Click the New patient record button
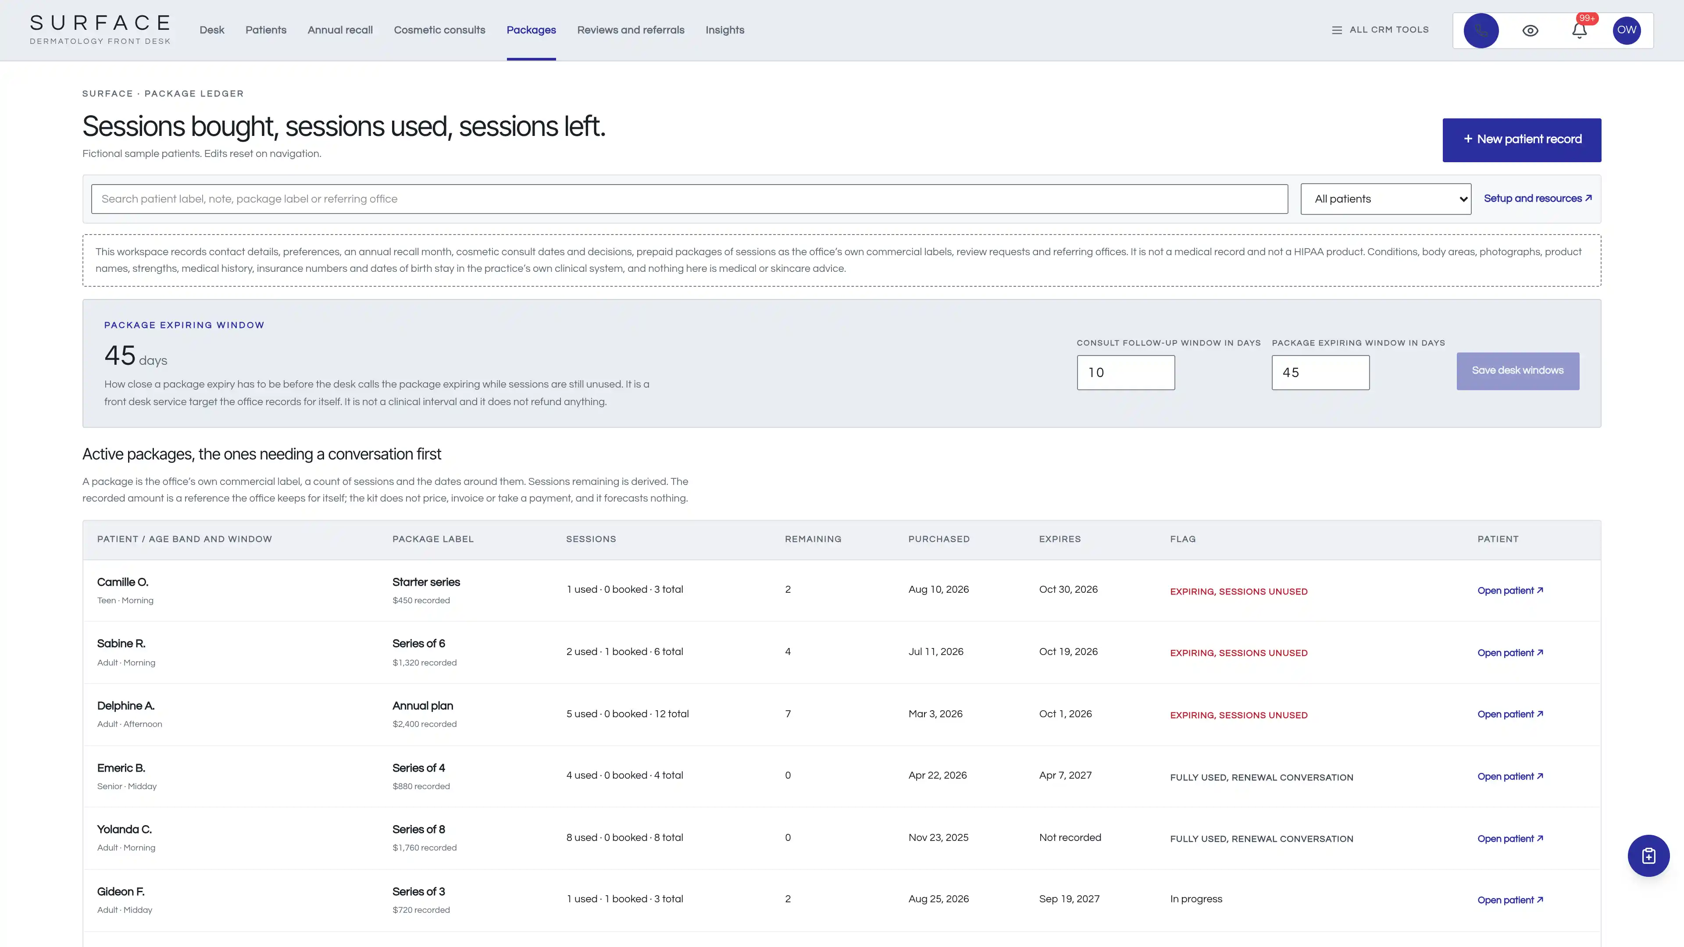The width and height of the screenshot is (1684, 947). pyautogui.click(x=1521, y=140)
